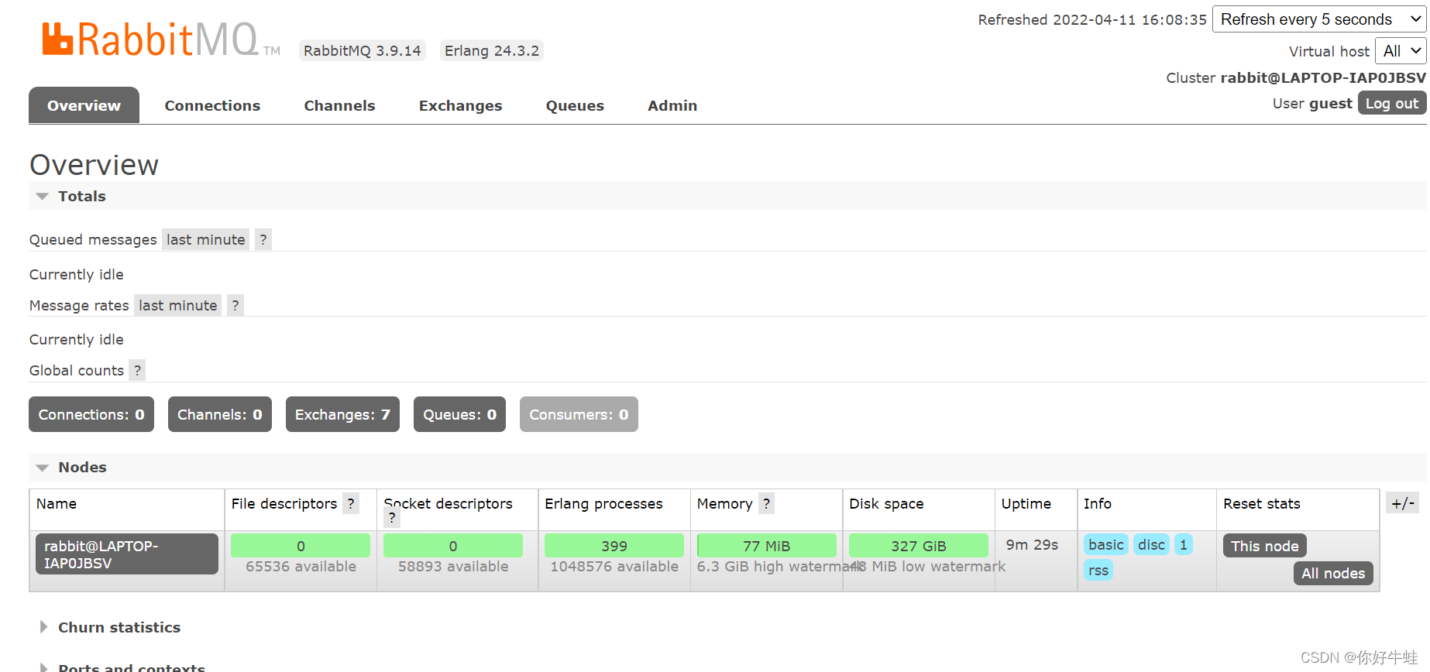The height and width of the screenshot is (672, 1430).
Task: Reset stats for All nodes
Action: point(1333,573)
